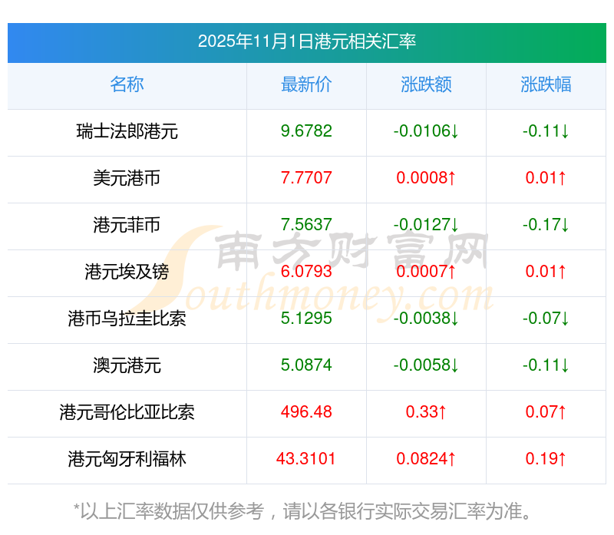Screen dimensions: 614x535
Task: Click the latest price 9.6782
Action: coord(306,131)
